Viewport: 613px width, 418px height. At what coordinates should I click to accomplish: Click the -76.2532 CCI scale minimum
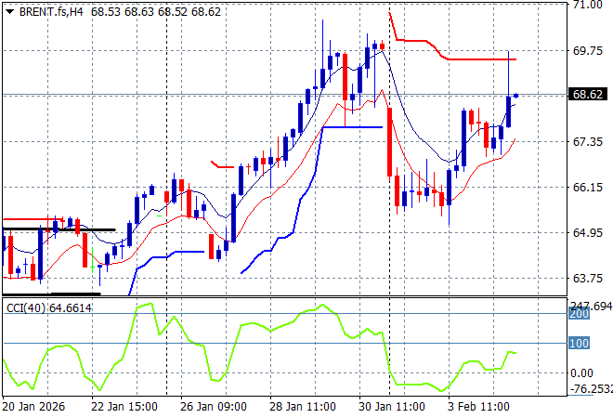point(590,389)
